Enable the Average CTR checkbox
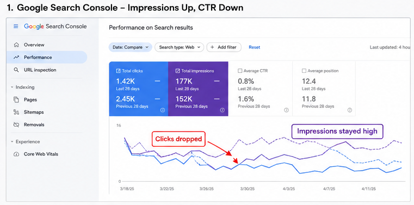The image size is (414, 205). (x=240, y=71)
